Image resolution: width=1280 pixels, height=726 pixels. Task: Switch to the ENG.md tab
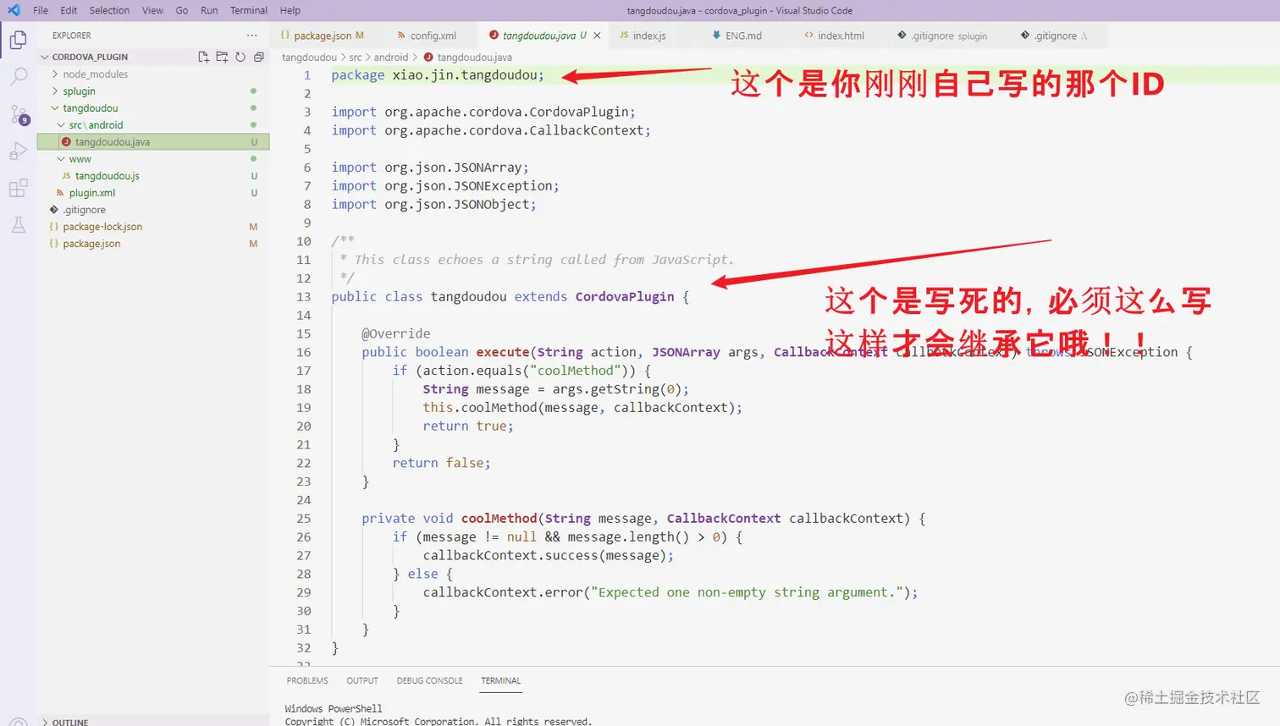pyautogui.click(x=742, y=36)
